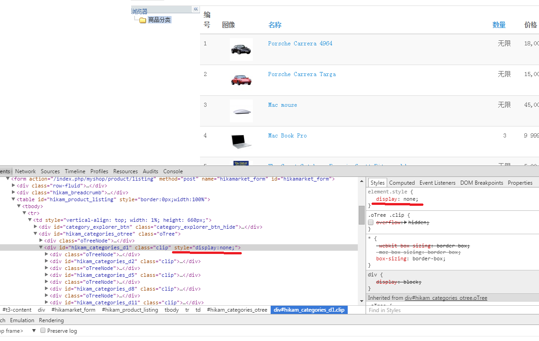The width and height of the screenshot is (539, 341).
Task: Open the Profiles tab
Action: click(100, 171)
